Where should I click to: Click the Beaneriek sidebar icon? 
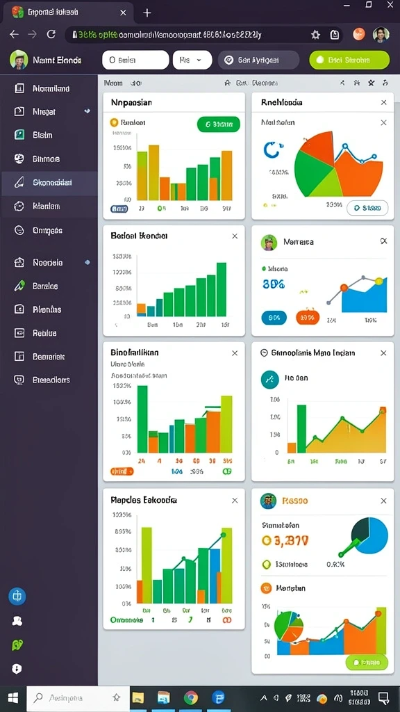pos(19,357)
